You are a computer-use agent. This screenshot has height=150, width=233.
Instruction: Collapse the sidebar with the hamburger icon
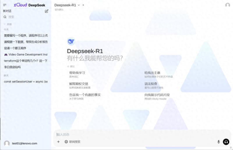[5, 5]
